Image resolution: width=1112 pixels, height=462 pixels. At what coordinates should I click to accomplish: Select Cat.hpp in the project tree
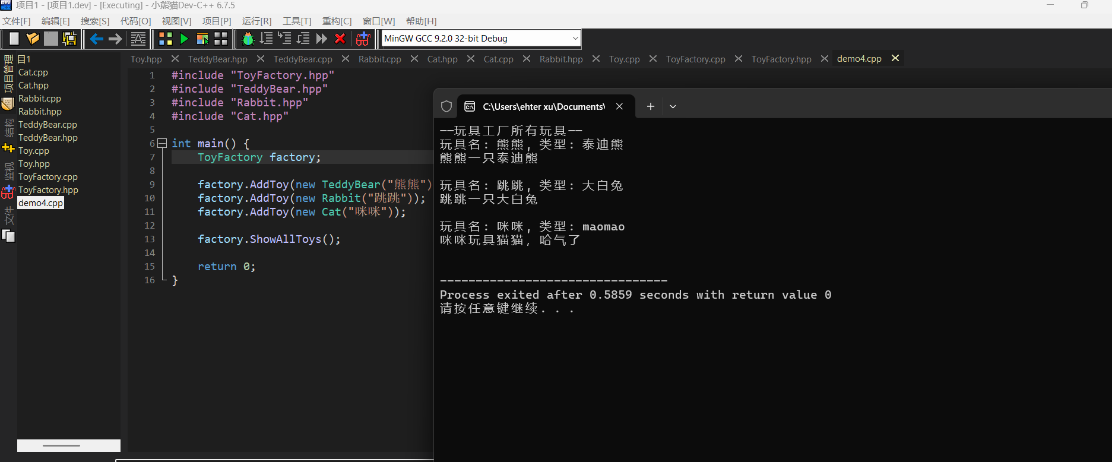(33, 86)
